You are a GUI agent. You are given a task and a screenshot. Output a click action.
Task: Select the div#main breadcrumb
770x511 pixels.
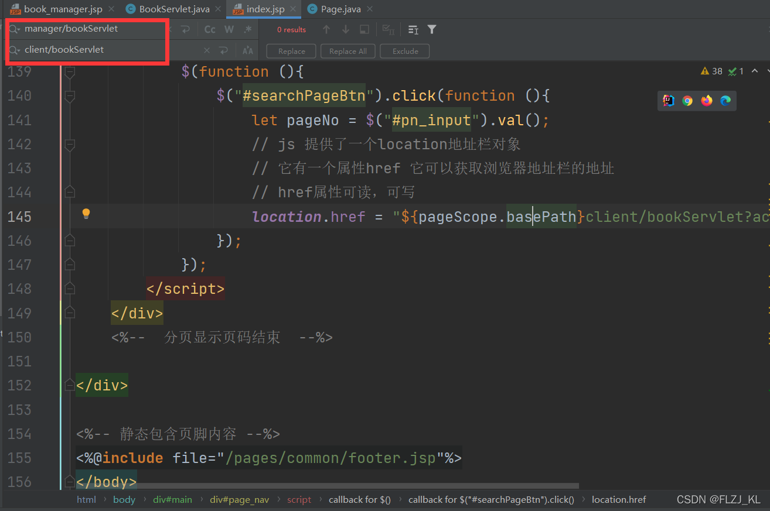coord(172,499)
